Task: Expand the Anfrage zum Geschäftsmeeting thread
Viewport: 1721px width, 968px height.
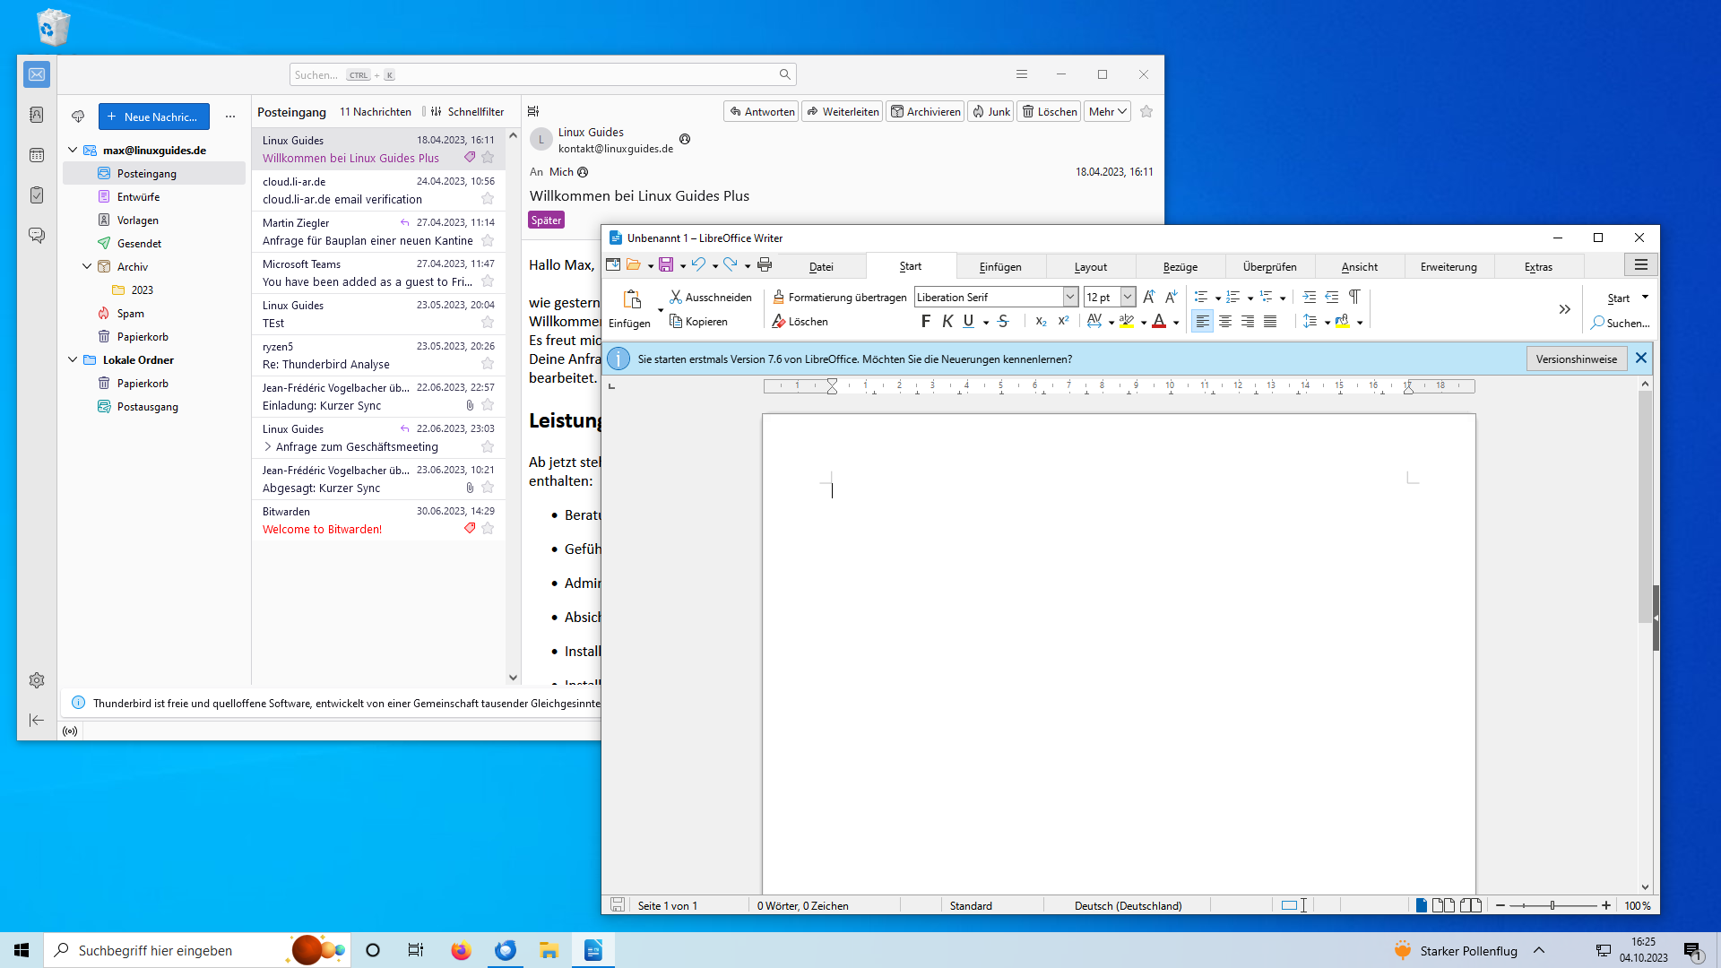Action: pos(267,446)
